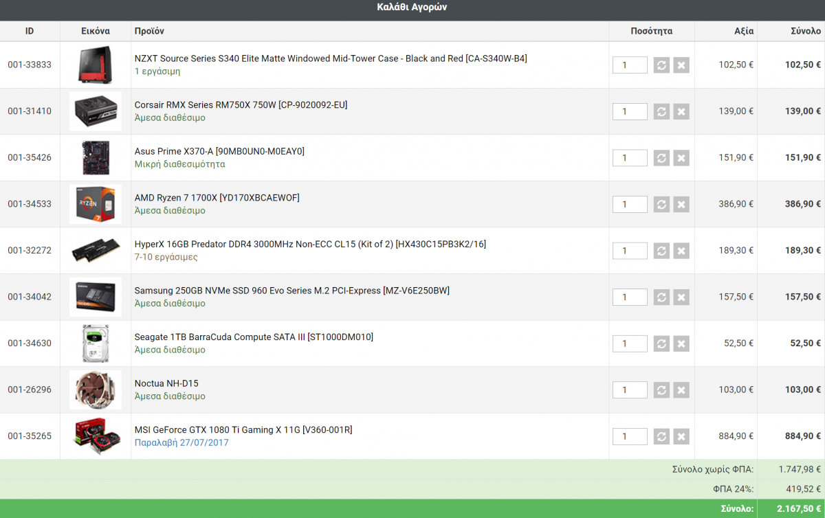Open Corsair RMX Series RM750X product link

[241, 105]
